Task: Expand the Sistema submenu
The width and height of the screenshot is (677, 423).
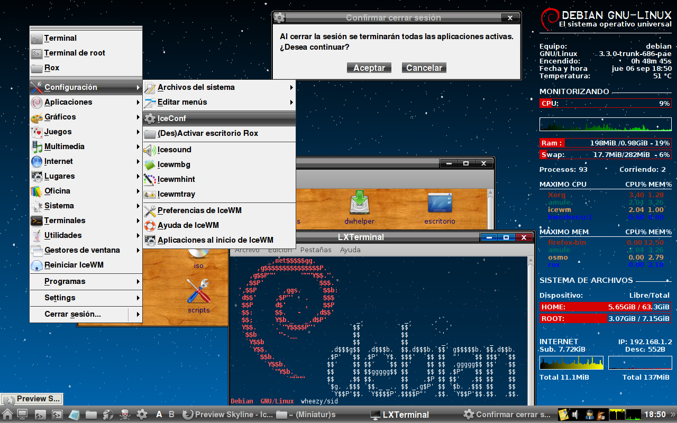Action: (x=86, y=206)
